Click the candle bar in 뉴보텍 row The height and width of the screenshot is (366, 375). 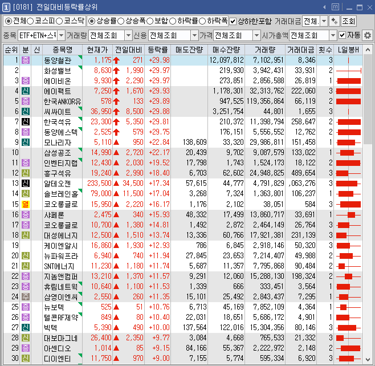pos(348,307)
